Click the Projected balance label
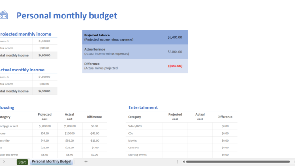Viewport: 295px width, 166px height. tap(97, 35)
